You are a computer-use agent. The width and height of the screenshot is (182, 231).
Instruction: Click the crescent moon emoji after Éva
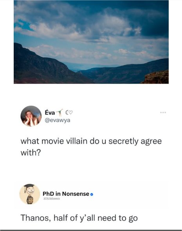click(x=67, y=113)
